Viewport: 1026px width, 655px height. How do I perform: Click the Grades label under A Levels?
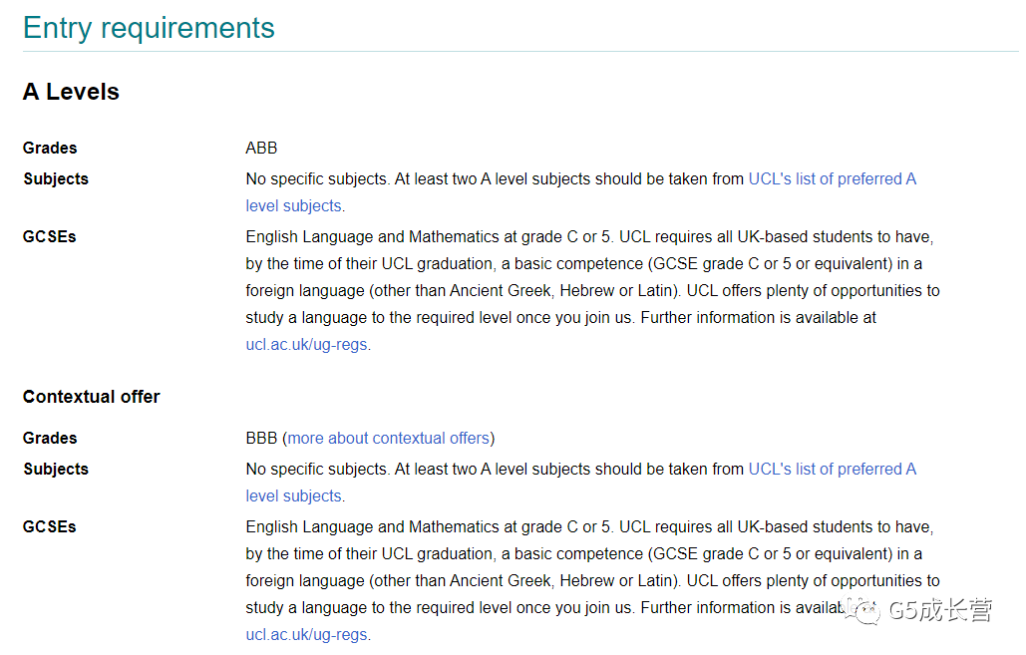coord(50,148)
